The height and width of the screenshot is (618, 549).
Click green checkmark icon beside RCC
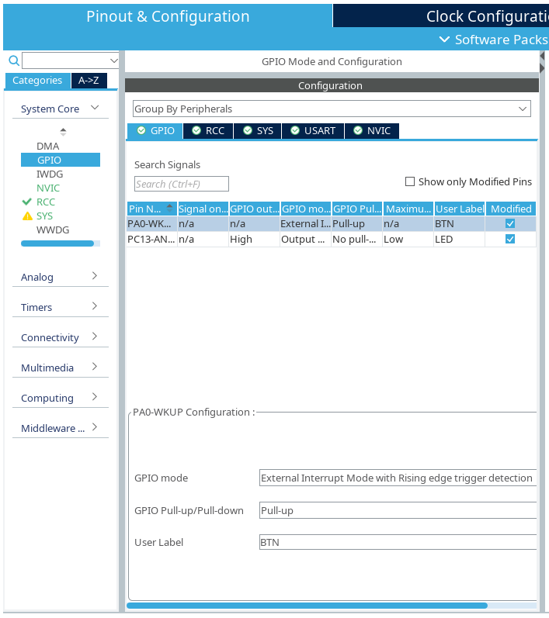coord(27,202)
